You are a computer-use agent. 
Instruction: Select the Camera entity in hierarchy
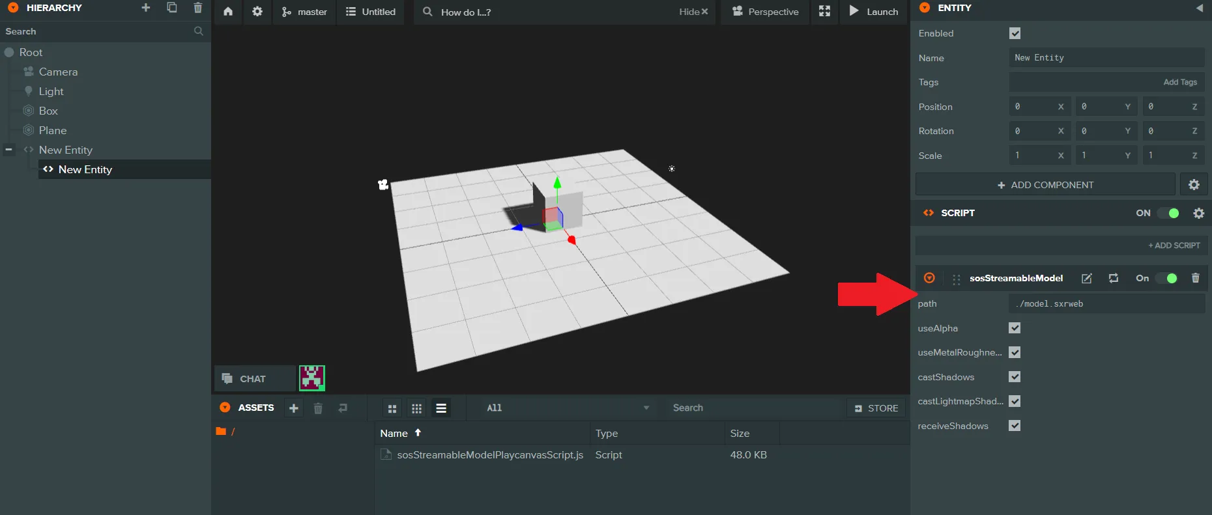pos(58,72)
